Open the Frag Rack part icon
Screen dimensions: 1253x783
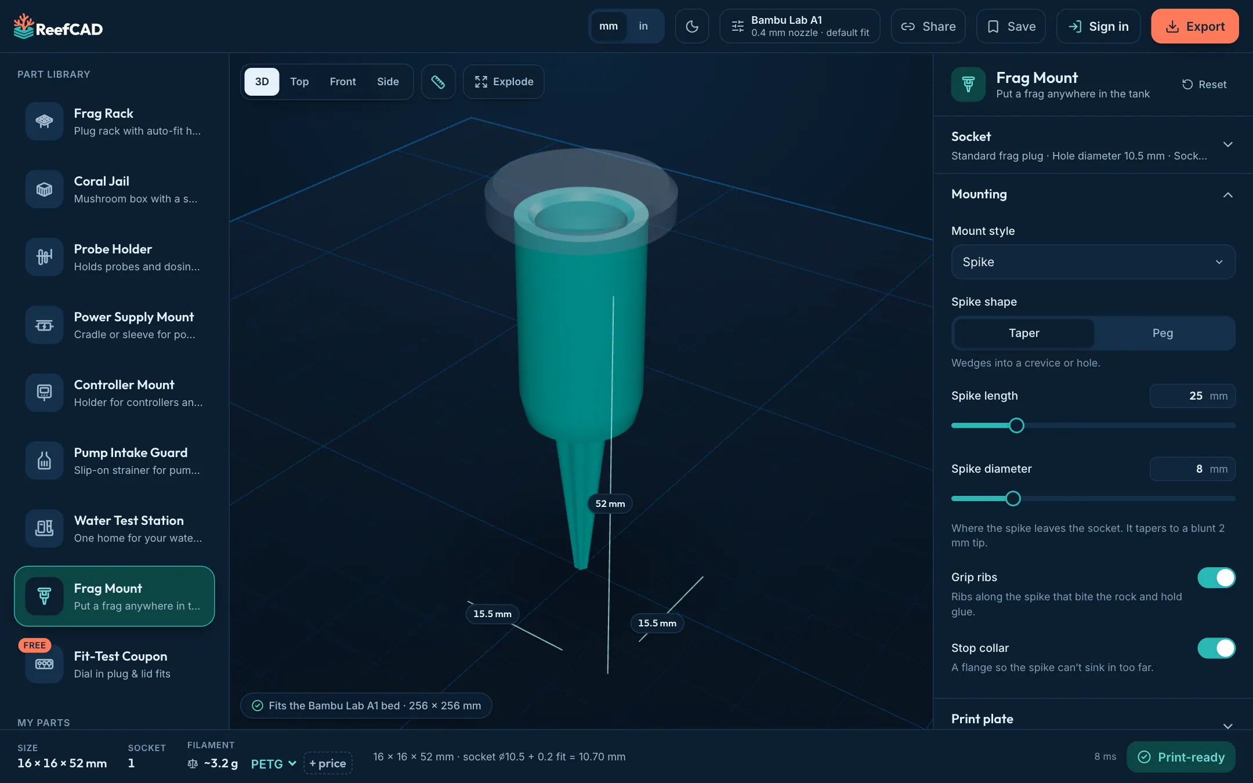click(44, 121)
